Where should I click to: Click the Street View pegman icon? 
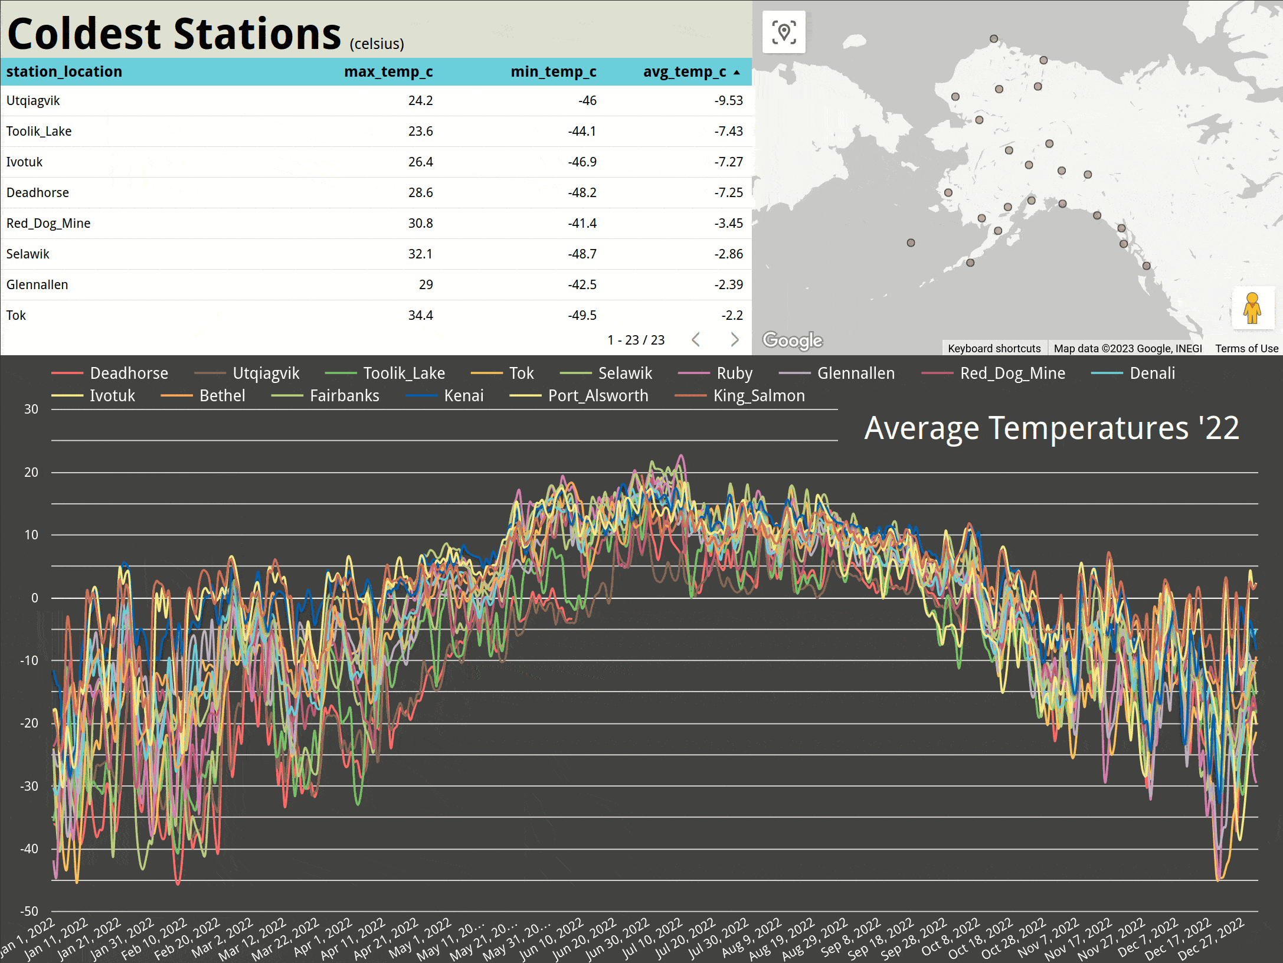tap(1252, 307)
